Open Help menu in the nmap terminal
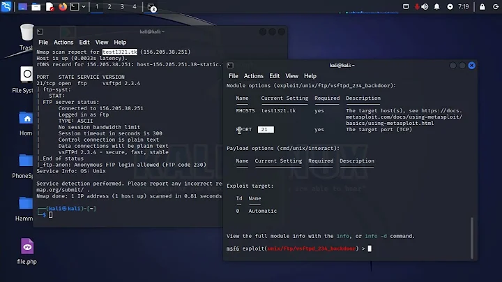The height and width of the screenshot is (282, 502). [x=120, y=43]
